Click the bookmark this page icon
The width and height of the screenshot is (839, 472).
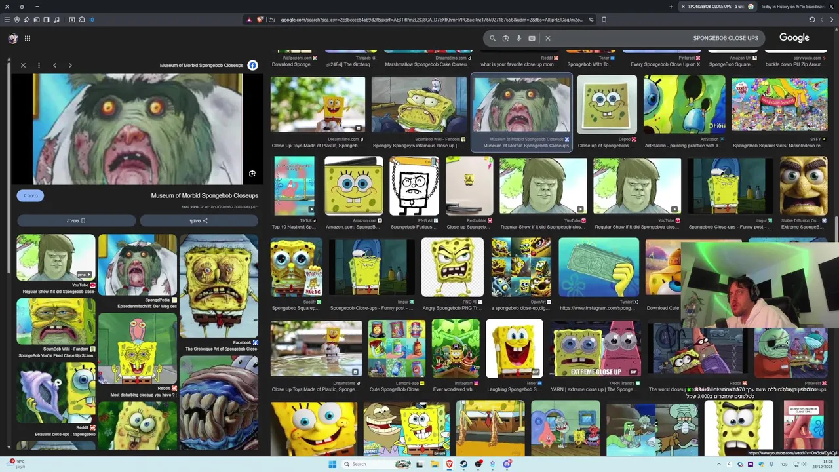point(604,20)
